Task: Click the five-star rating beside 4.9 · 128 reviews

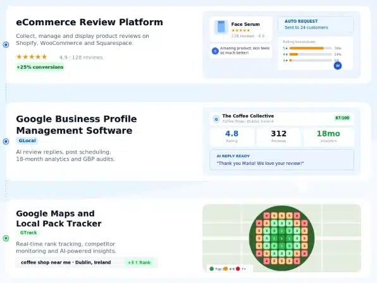Action: (x=32, y=57)
